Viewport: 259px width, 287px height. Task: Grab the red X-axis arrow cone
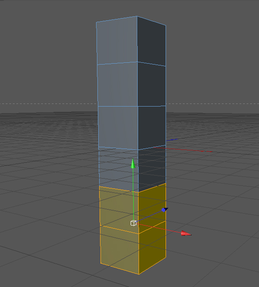(186, 233)
